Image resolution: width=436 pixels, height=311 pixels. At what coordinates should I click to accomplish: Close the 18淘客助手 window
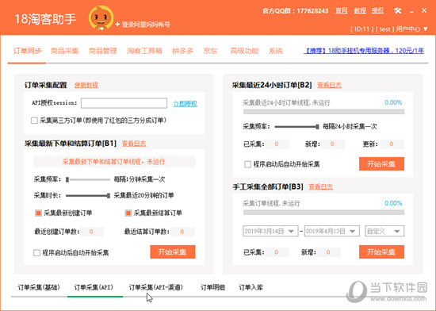[424, 10]
